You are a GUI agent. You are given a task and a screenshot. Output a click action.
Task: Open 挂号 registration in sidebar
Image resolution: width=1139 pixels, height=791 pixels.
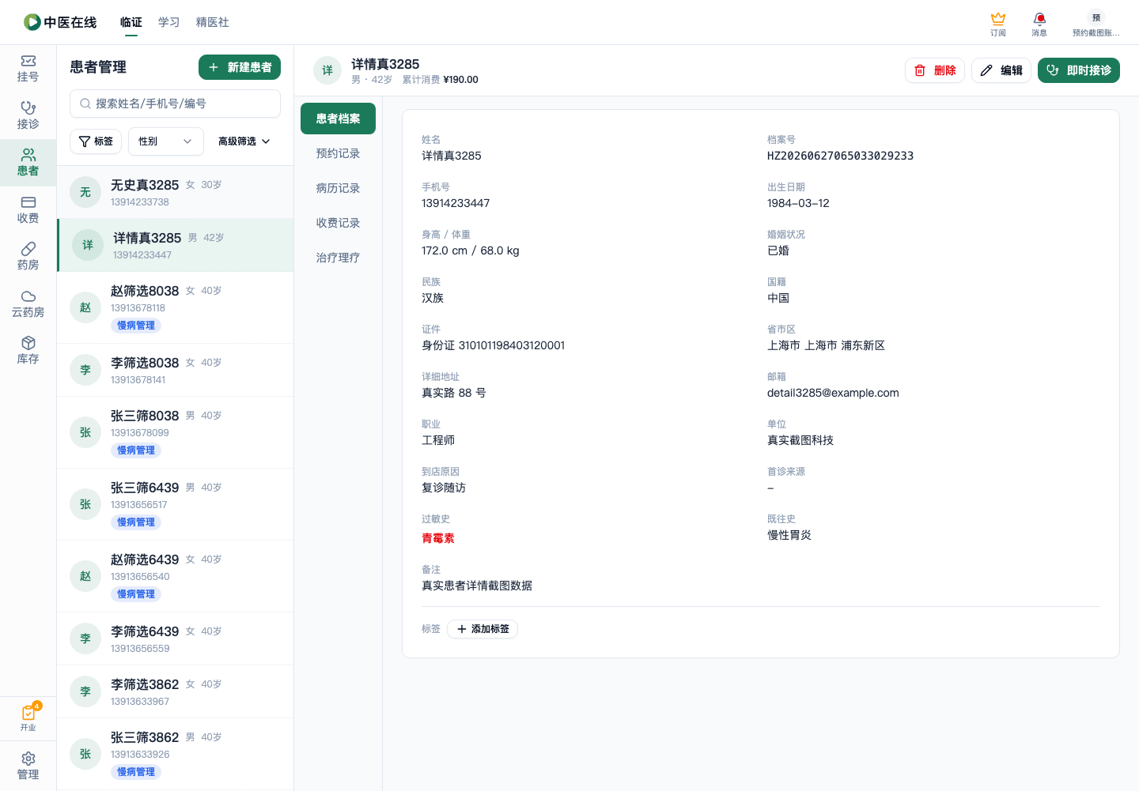(28, 69)
